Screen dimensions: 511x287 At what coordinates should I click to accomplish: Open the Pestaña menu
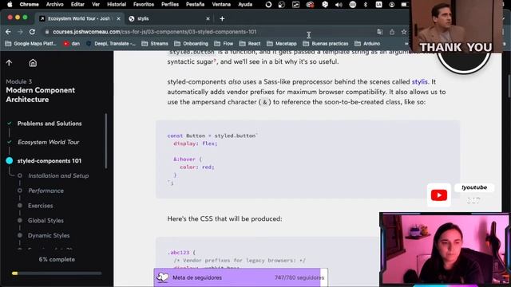coord(195,4)
